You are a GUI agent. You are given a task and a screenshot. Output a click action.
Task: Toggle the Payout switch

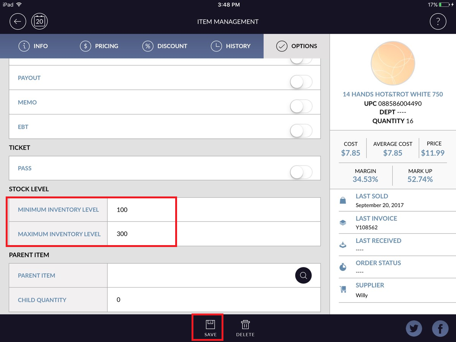click(x=301, y=82)
